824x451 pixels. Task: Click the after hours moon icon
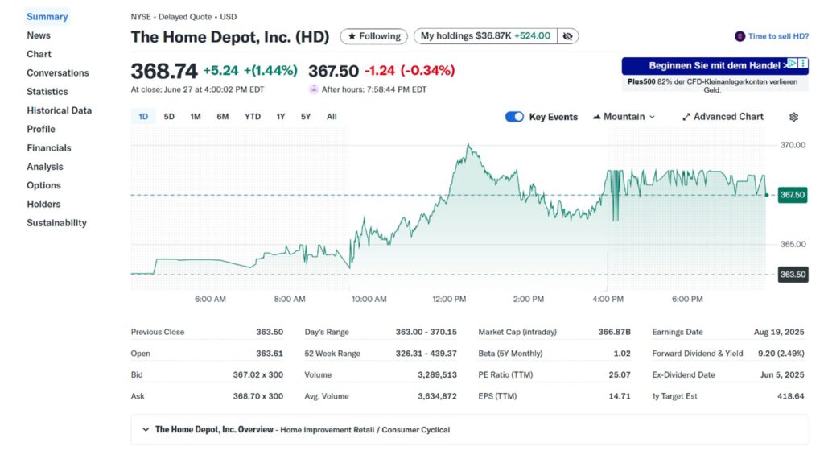(314, 89)
